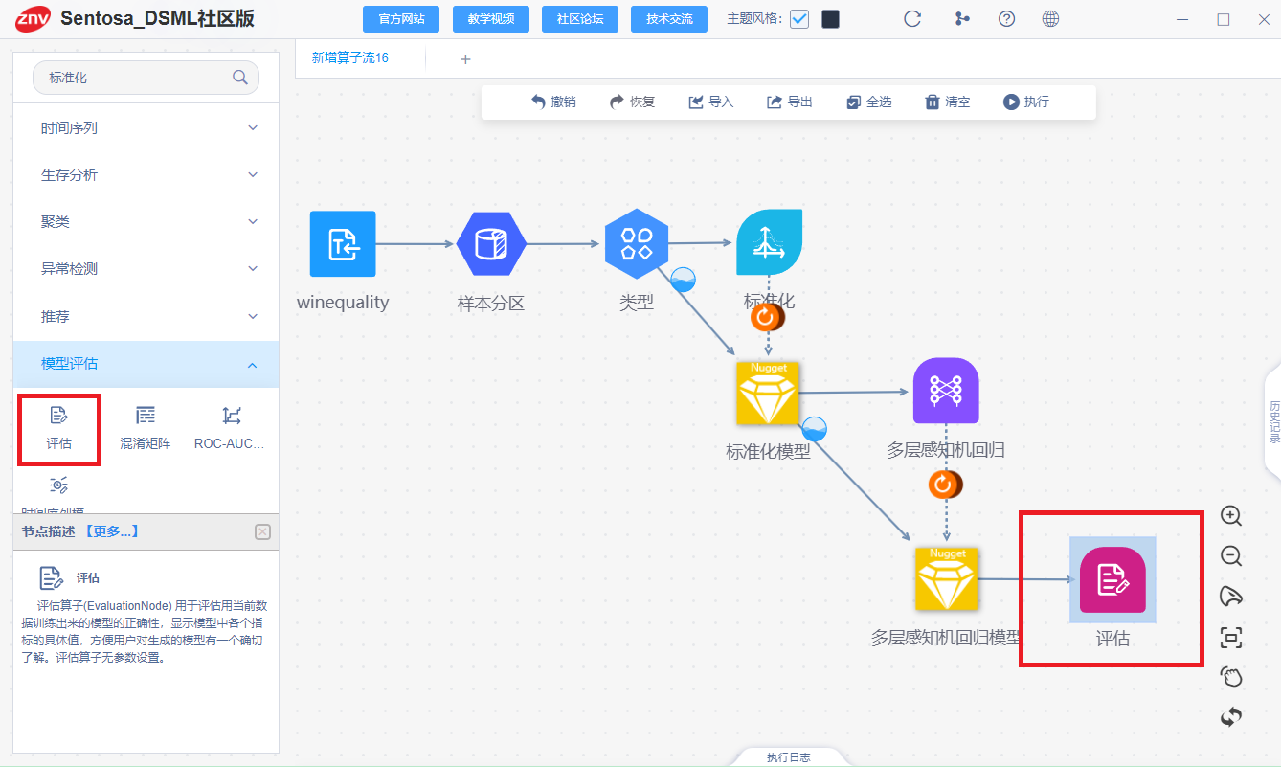Click the fit-to-screen frame icon
The image size is (1281, 767).
coord(1231,637)
